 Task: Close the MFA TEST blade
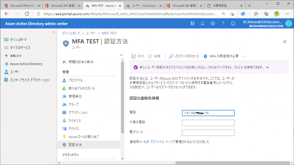(285, 42)
